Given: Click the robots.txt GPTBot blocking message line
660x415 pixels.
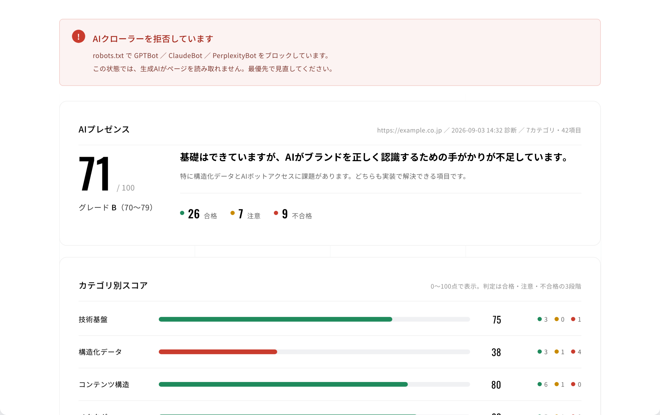Looking at the screenshot, I should click(211, 55).
